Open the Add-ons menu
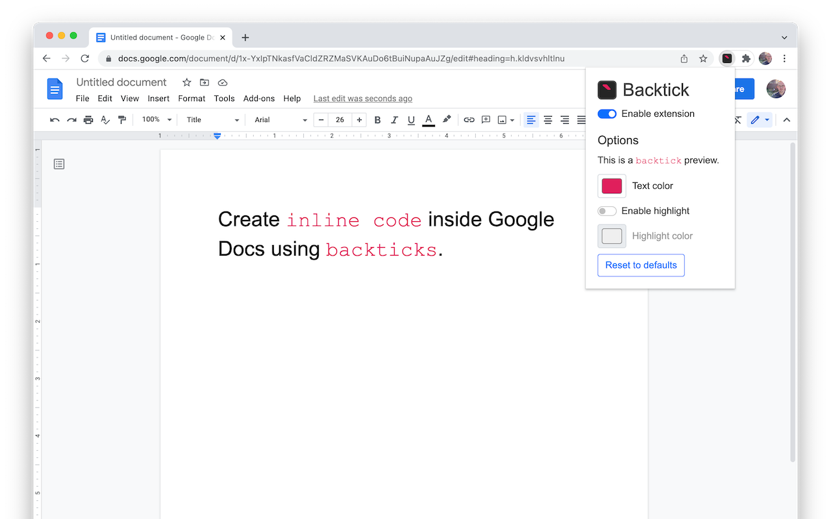The width and height of the screenshot is (831, 519). click(259, 99)
